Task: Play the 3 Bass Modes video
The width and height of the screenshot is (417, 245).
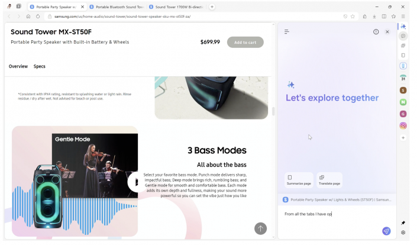Action: (135, 182)
